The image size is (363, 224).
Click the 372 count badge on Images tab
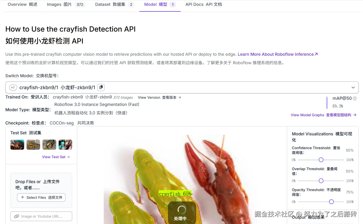[x=80, y=5]
